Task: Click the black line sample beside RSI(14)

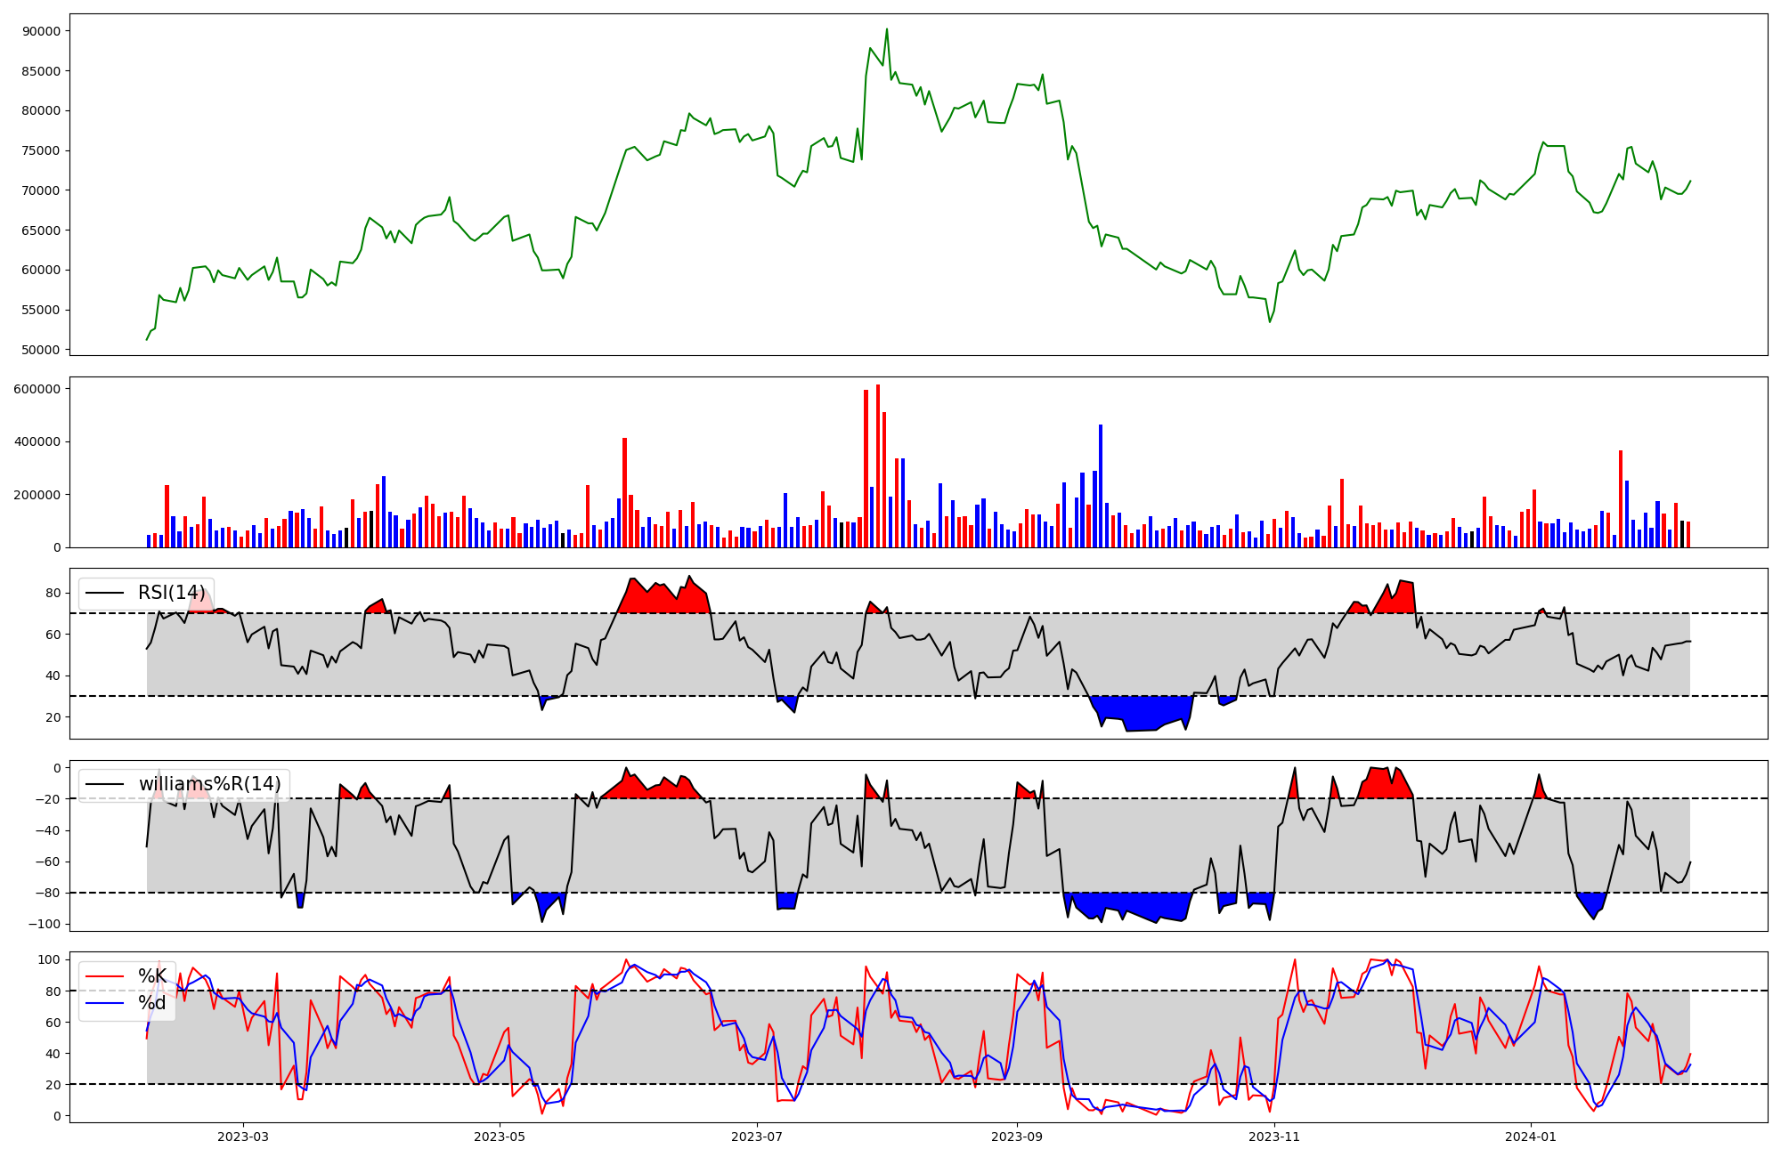Action: 105,594
